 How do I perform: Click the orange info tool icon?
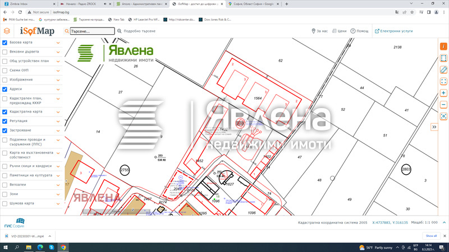click(443, 46)
